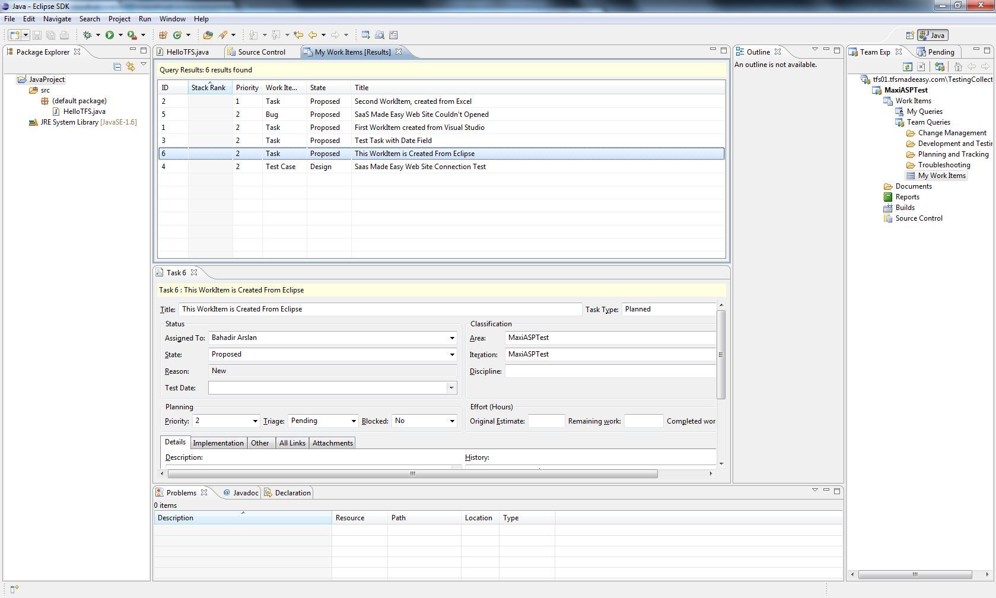The image size is (996, 598).
Task: Switch to the HelloTFS.java editor tab
Action: (187, 52)
